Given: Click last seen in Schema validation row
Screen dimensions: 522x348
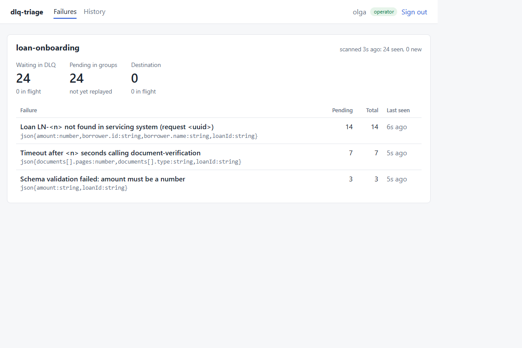Looking at the screenshot, I should click(397, 179).
